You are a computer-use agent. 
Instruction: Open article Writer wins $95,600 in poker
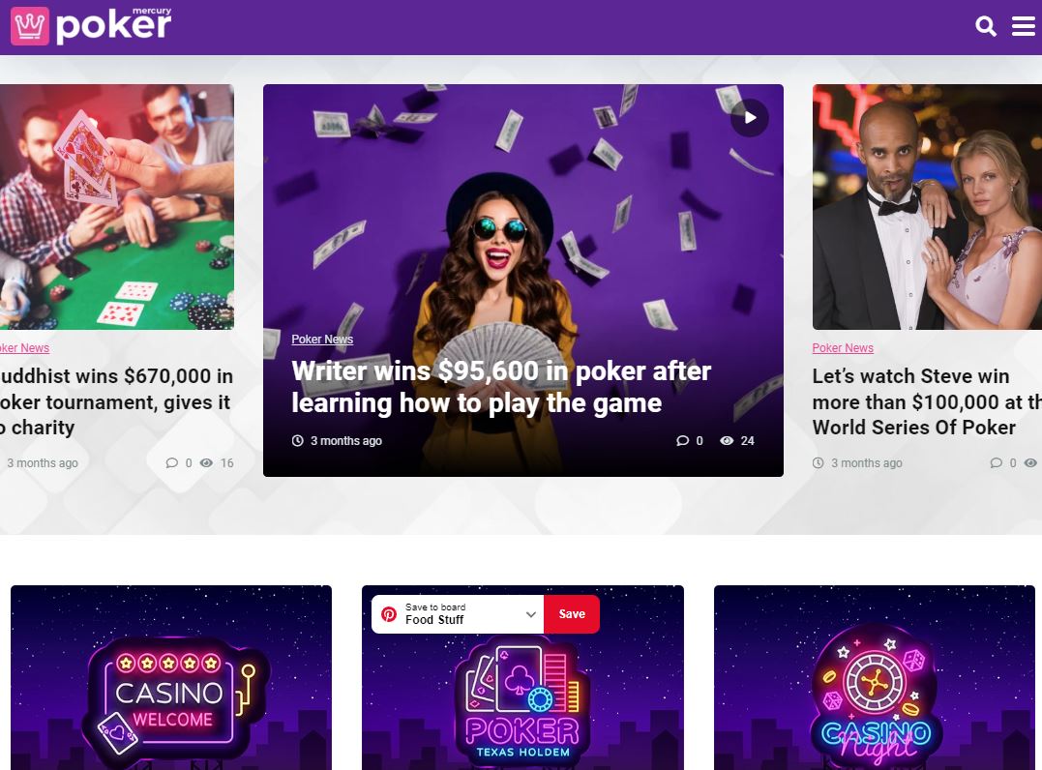click(502, 387)
